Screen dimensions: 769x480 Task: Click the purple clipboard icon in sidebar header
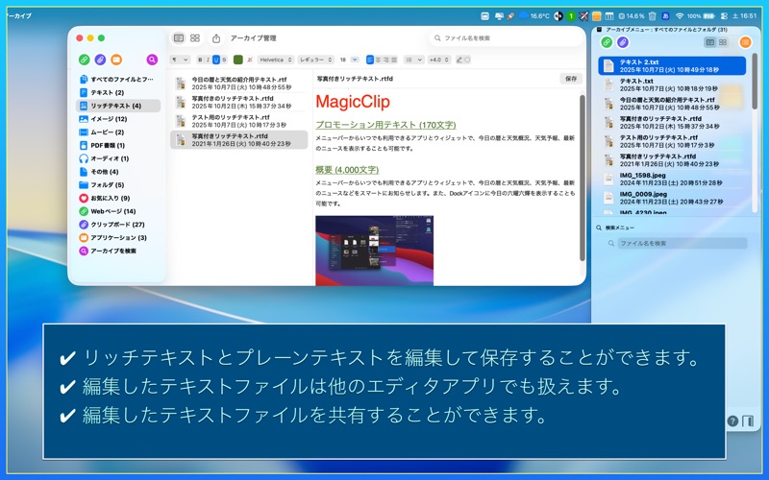pyautogui.click(x=100, y=60)
